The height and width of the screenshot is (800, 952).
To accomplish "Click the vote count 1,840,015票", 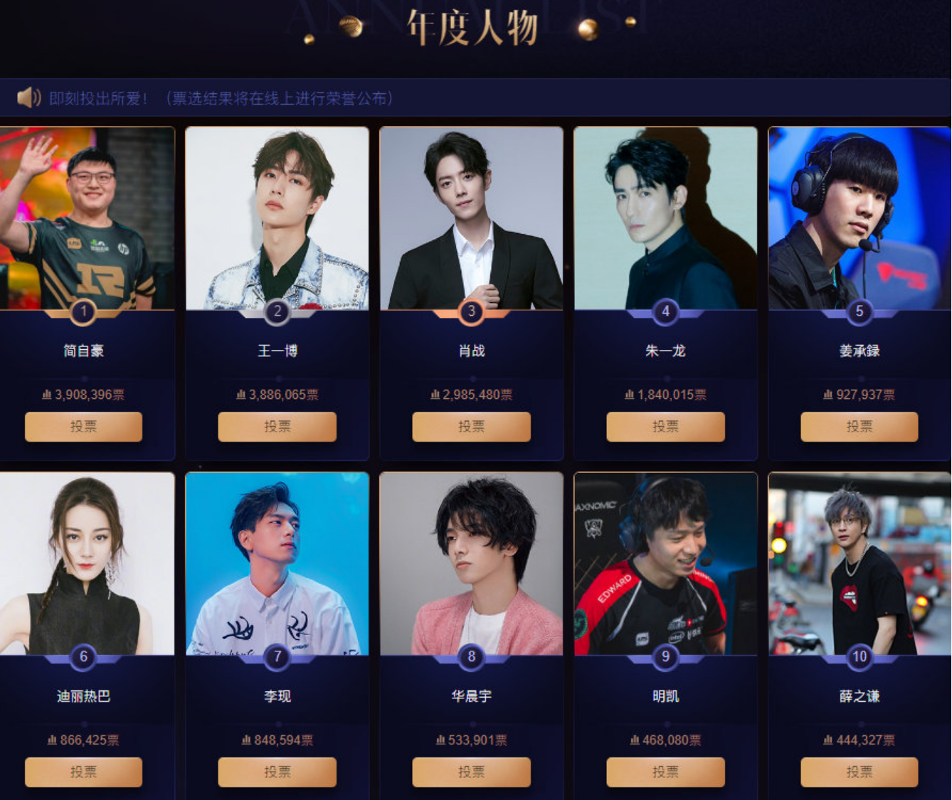I will tap(665, 395).
